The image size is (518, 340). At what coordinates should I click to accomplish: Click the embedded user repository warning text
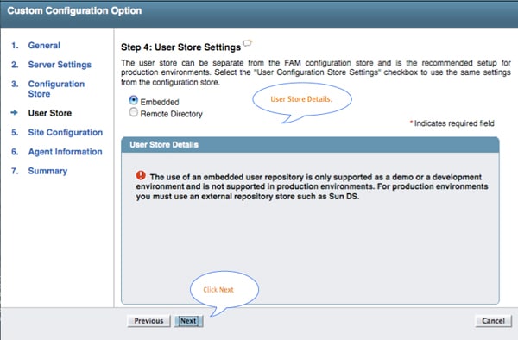(313, 186)
